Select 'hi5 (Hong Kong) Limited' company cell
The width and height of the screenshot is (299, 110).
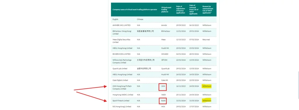point(122,106)
